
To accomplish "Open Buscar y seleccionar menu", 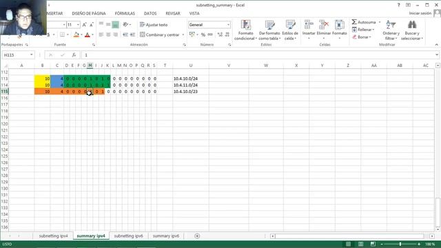I will [412, 30].
